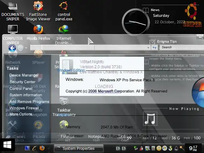Open System information from Tasks list
Screen dimensions: 204x153
click(26, 95)
